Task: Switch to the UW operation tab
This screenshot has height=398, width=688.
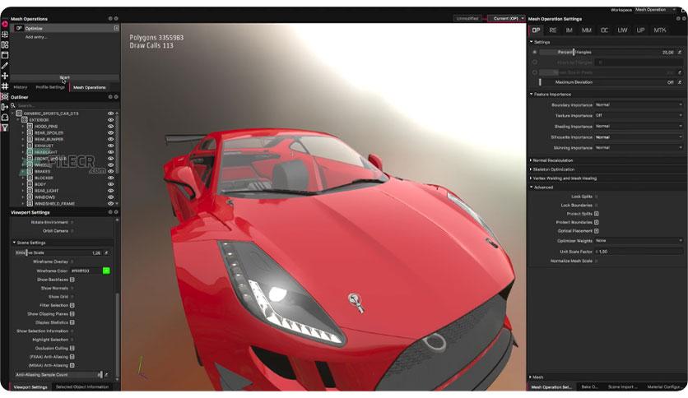Action: (622, 30)
